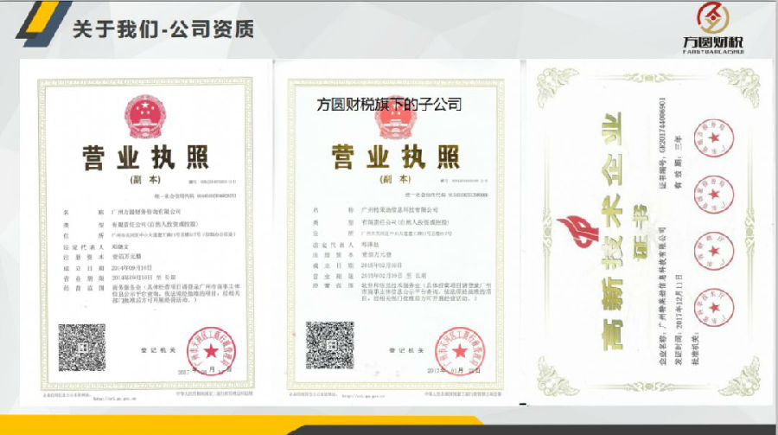This screenshot has width=778, height=435.
Task: Select the 方圆财税旗下的子公司 text overlay
Action: click(x=390, y=104)
